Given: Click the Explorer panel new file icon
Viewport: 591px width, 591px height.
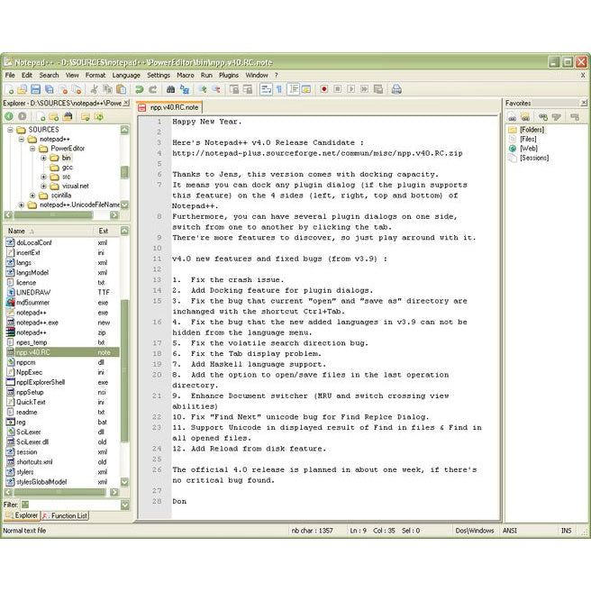Looking at the screenshot, I should 41,116.
